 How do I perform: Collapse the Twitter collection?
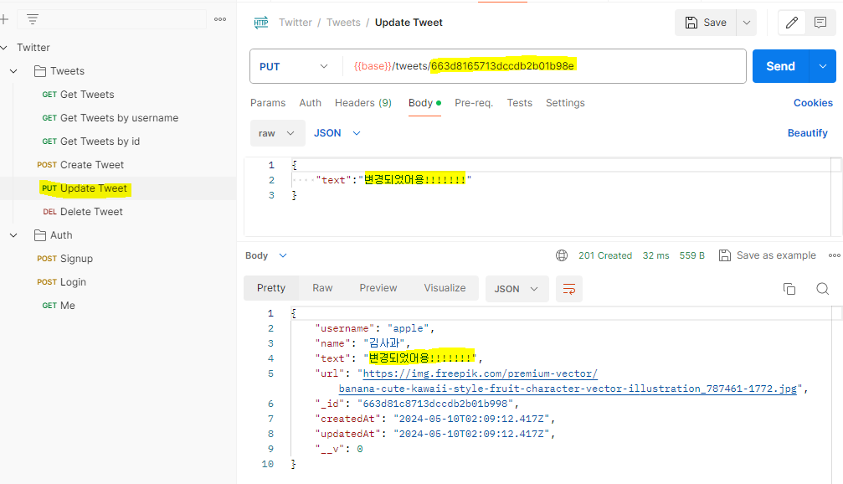[x=3, y=48]
